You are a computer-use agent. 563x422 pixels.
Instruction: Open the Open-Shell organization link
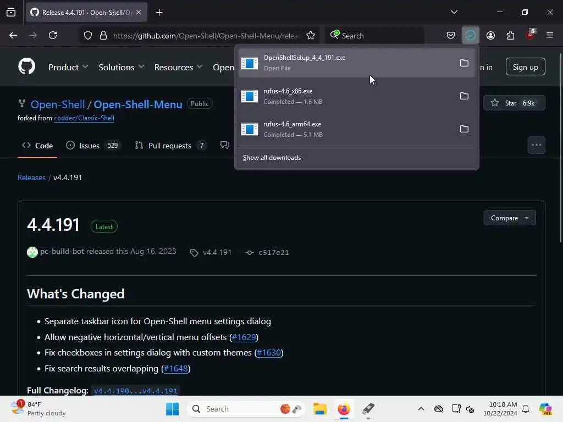coord(57,104)
